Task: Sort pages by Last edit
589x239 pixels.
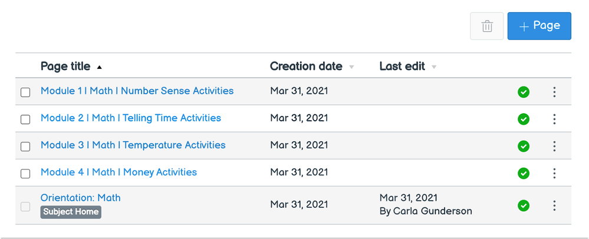Action: (x=408, y=67)
